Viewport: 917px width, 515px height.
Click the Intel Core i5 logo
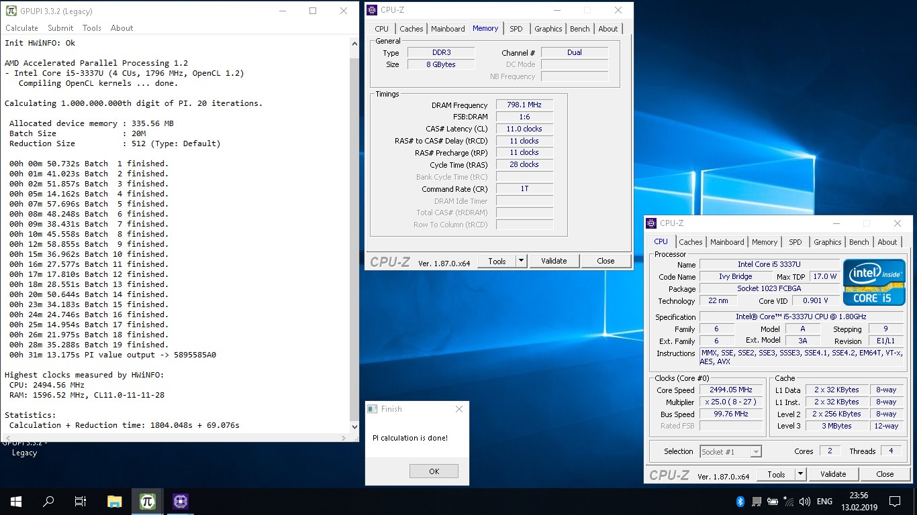point(874,282)
